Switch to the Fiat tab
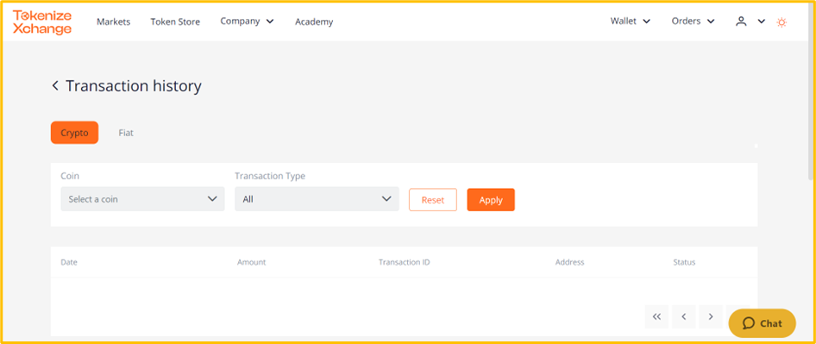Viewport: 816px width, 344px height. [126, 133]
